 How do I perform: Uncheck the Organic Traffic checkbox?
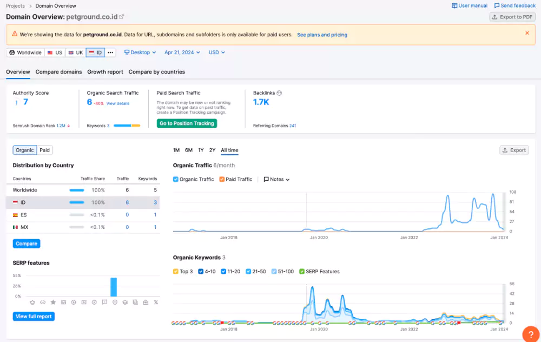coord(176,179)
